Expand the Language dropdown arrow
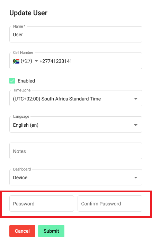 pos(136,125)
